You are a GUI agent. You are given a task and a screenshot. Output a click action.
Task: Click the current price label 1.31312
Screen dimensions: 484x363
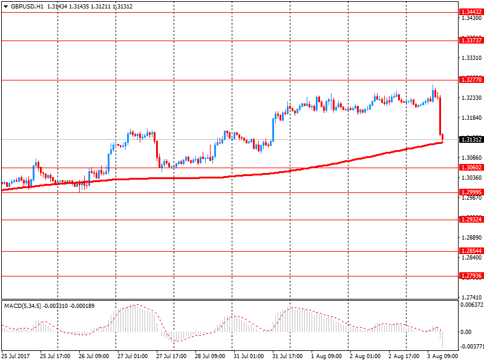coord(471,140)
